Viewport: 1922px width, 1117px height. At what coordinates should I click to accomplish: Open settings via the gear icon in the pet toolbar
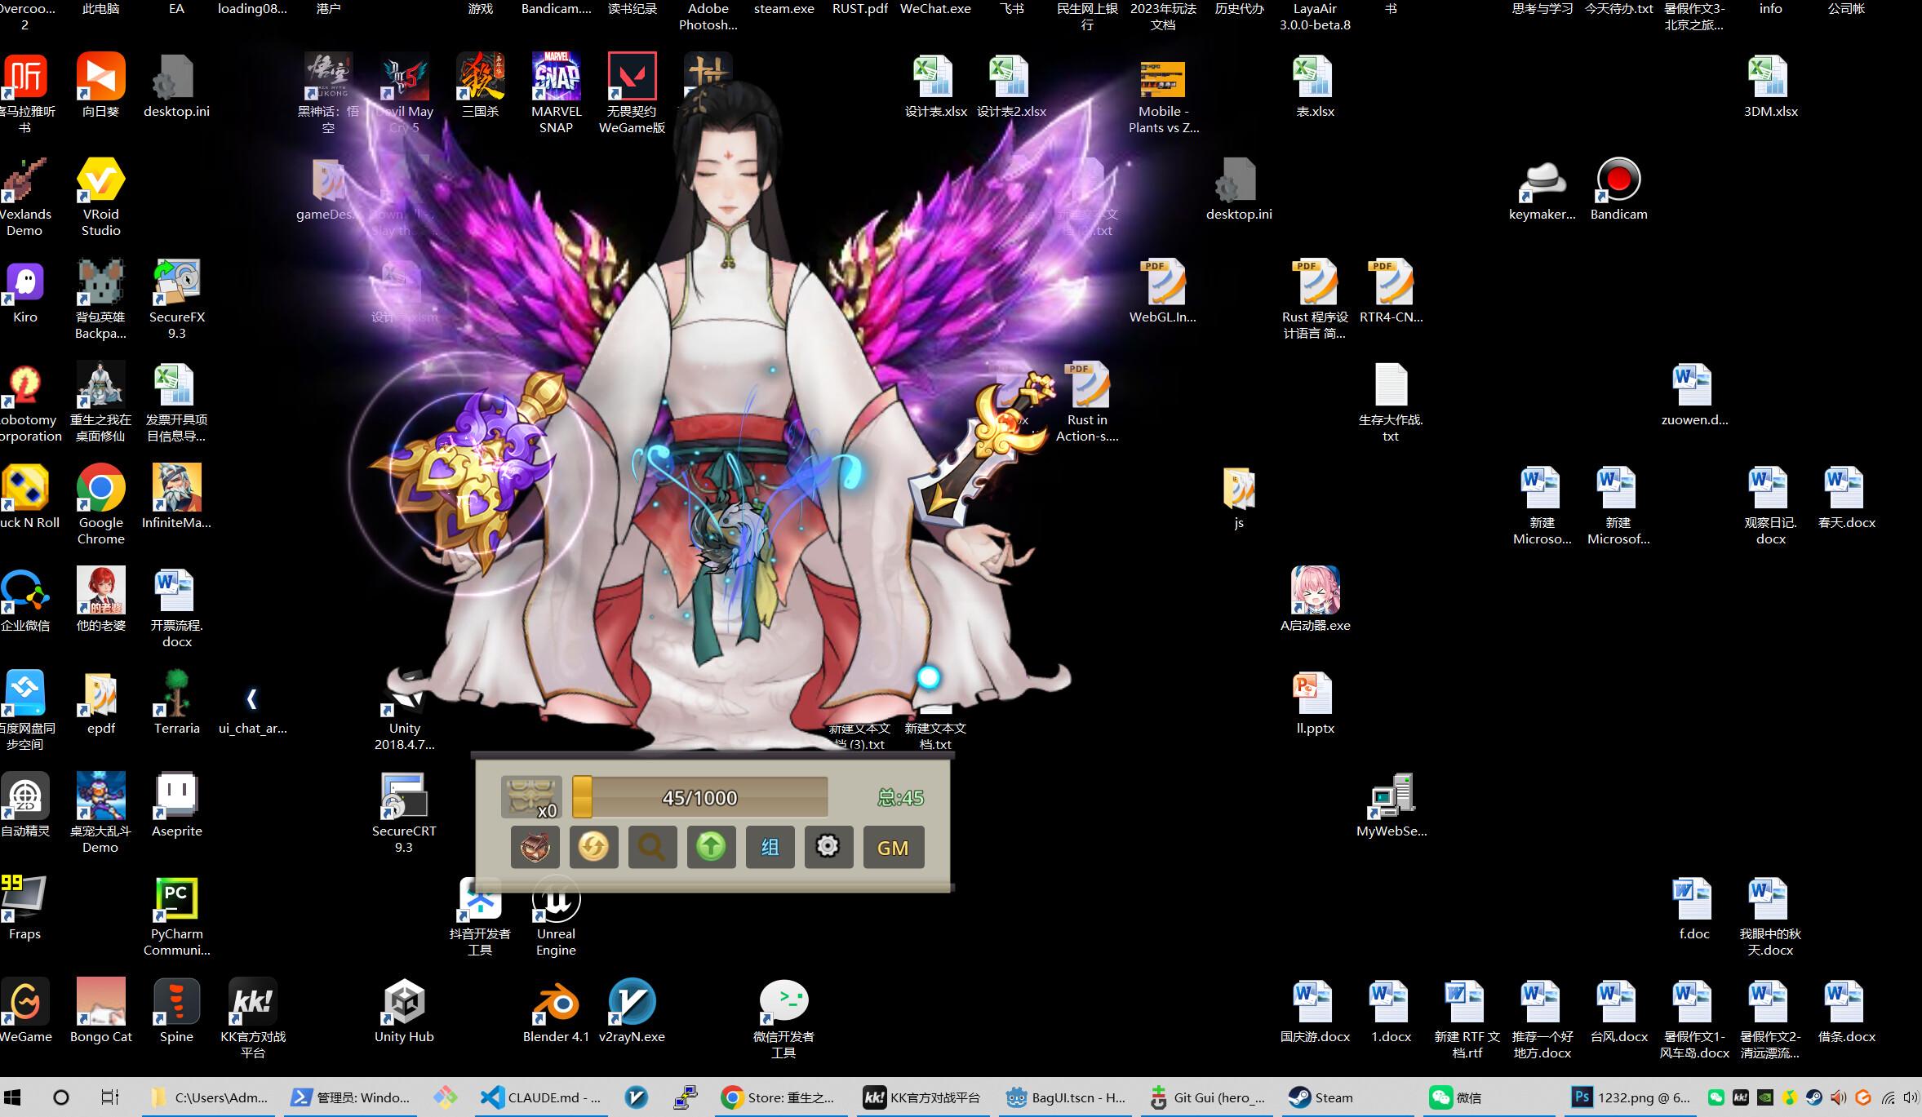(x=828, y=847)
